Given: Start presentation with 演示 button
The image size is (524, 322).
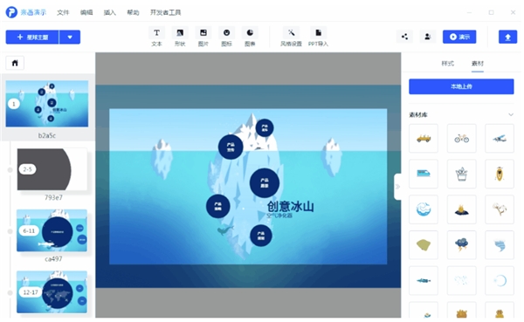Looking at the screenshot, I should (459, 37).
